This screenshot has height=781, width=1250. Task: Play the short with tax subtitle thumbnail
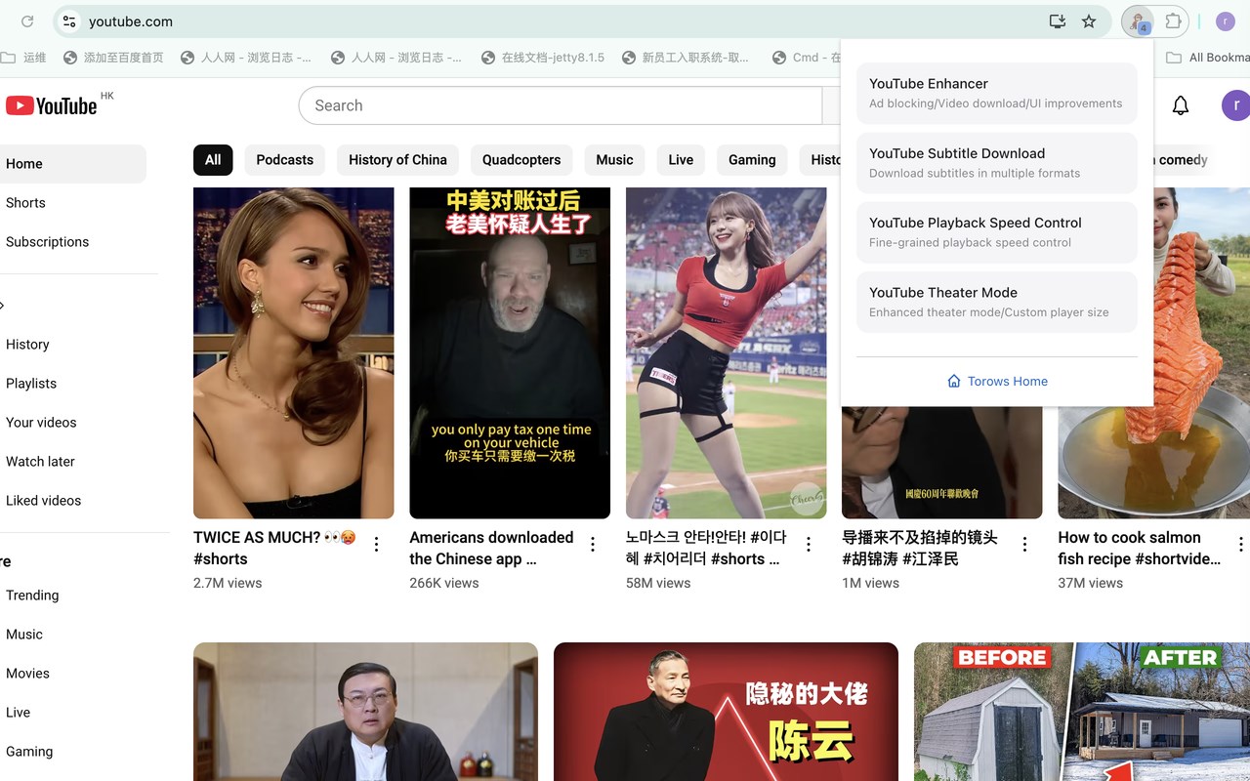[x=510, y=353]
